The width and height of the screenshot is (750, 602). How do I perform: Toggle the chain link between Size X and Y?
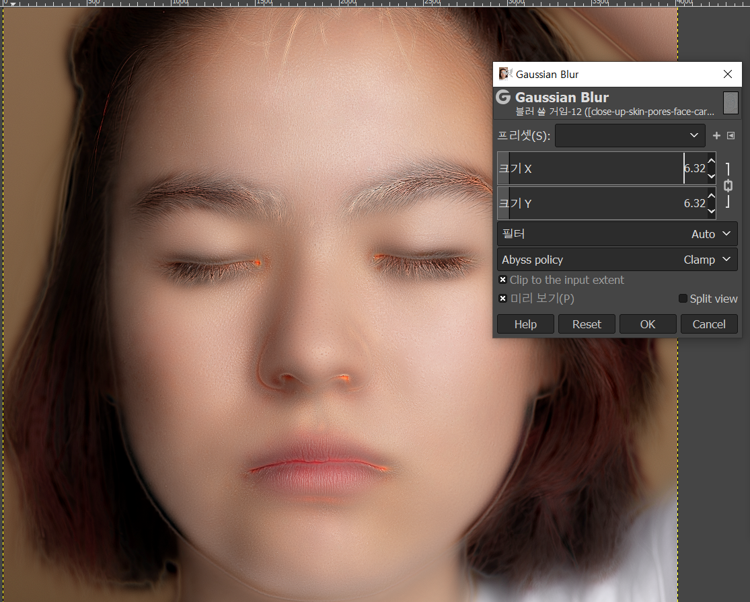pyautogui.click(x=728, y=186)
